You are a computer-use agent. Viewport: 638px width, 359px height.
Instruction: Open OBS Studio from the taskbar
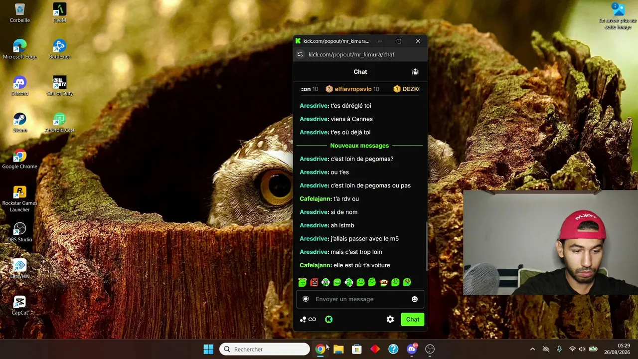click(430, 349)
